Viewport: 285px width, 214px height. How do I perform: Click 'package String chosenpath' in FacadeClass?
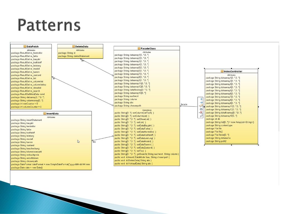pyautogui.click(x=128, y=106)
